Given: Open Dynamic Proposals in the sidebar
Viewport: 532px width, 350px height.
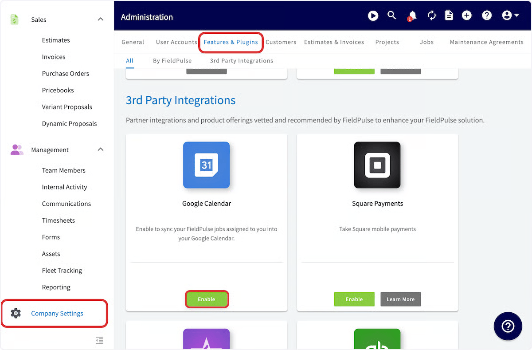Looking at the screenshot, I should click(70, 124).
